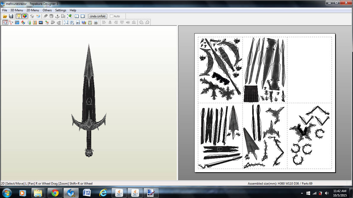Click the right curved arrow icon

pos(59,22)
